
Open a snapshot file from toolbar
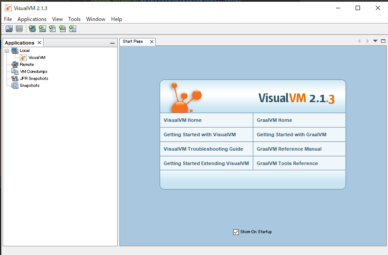click(x=9, y=28)
